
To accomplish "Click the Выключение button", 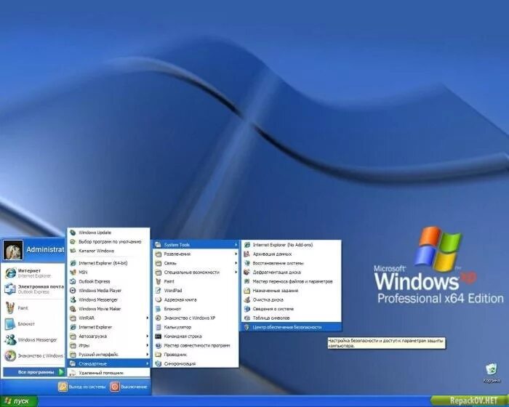I will coord(129,387).
